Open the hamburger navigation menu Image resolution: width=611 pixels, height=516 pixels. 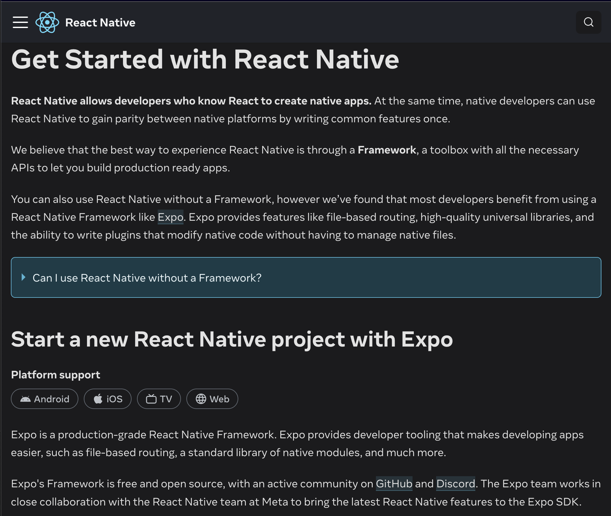[20, 22]
